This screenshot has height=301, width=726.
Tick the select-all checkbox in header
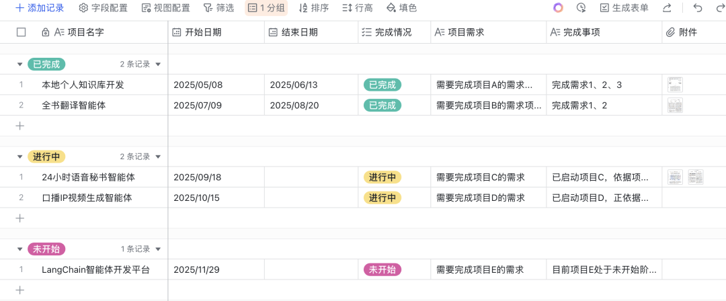click(21, 32)
